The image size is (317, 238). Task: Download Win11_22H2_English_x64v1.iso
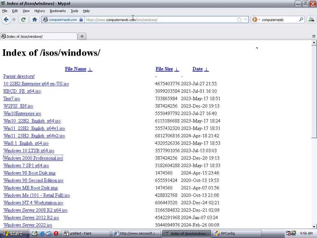[34, 128]
